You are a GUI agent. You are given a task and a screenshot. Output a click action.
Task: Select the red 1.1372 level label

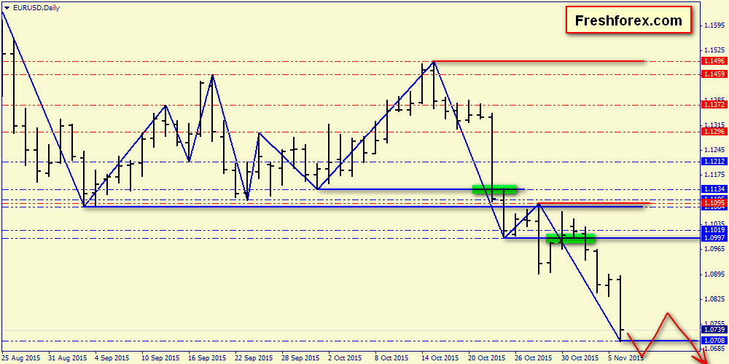click(x=713, y=105)
